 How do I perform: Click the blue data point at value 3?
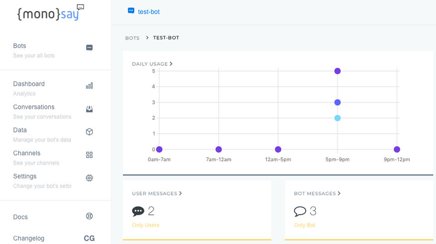pyautogui.click(x=337, y=102)
